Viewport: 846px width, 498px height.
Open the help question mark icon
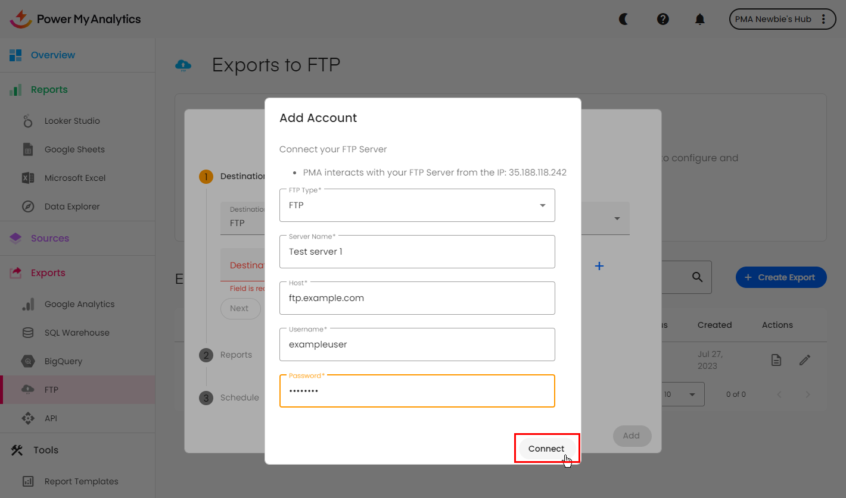[663, 19]
